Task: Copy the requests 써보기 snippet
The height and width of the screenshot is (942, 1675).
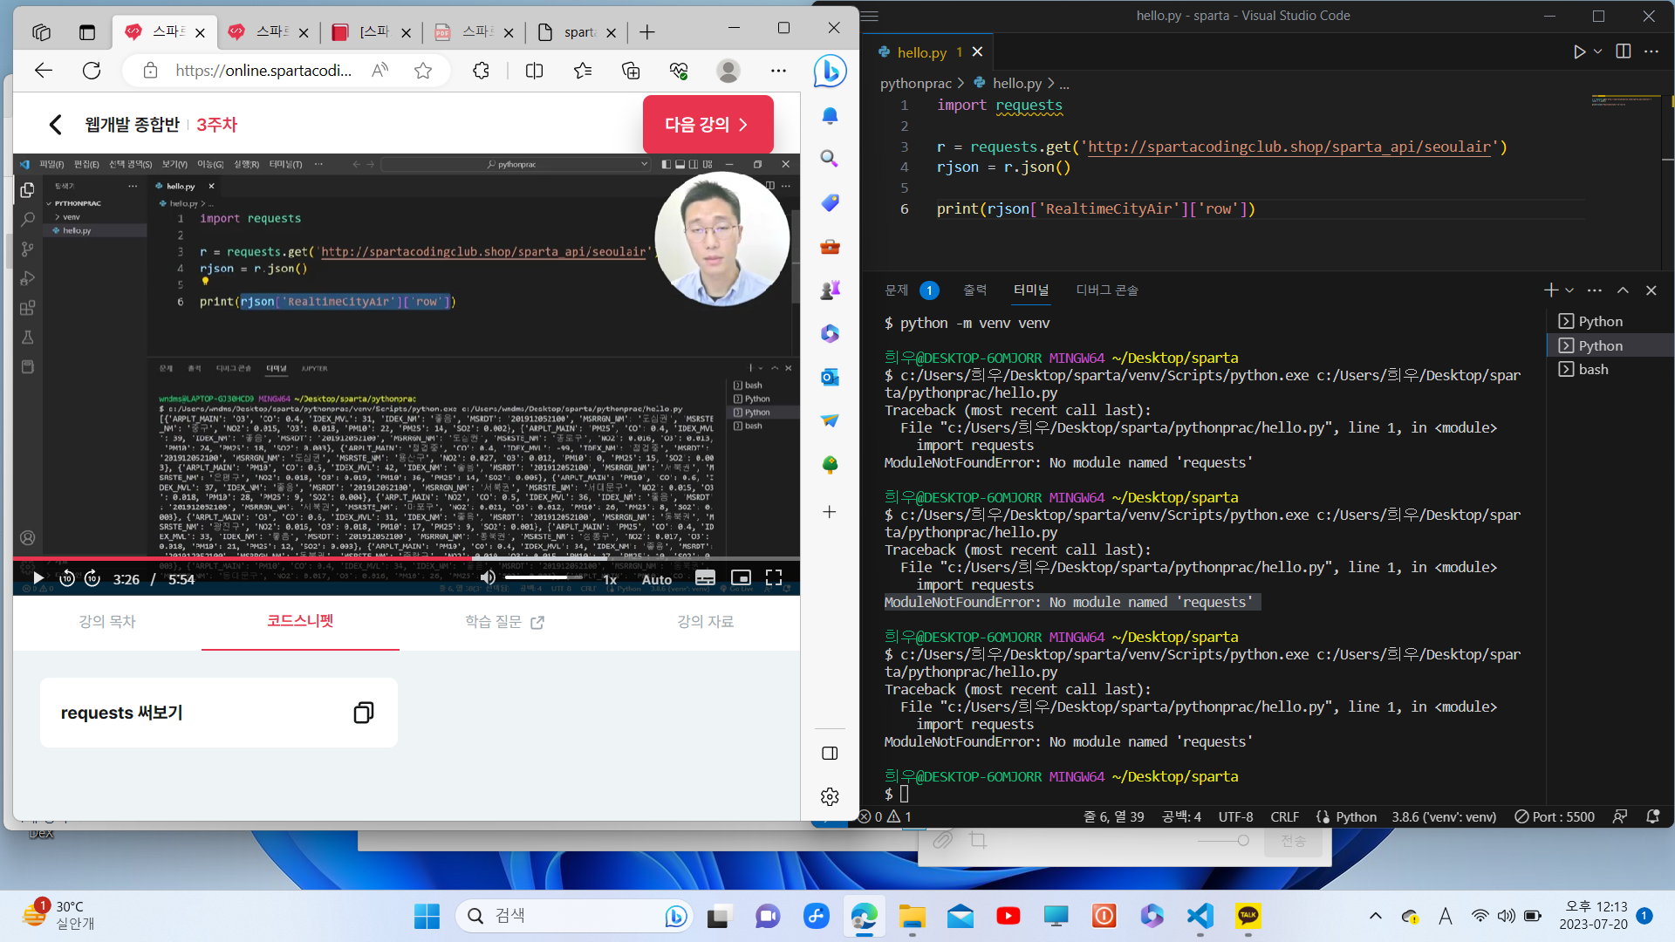Action: point(364,713)
